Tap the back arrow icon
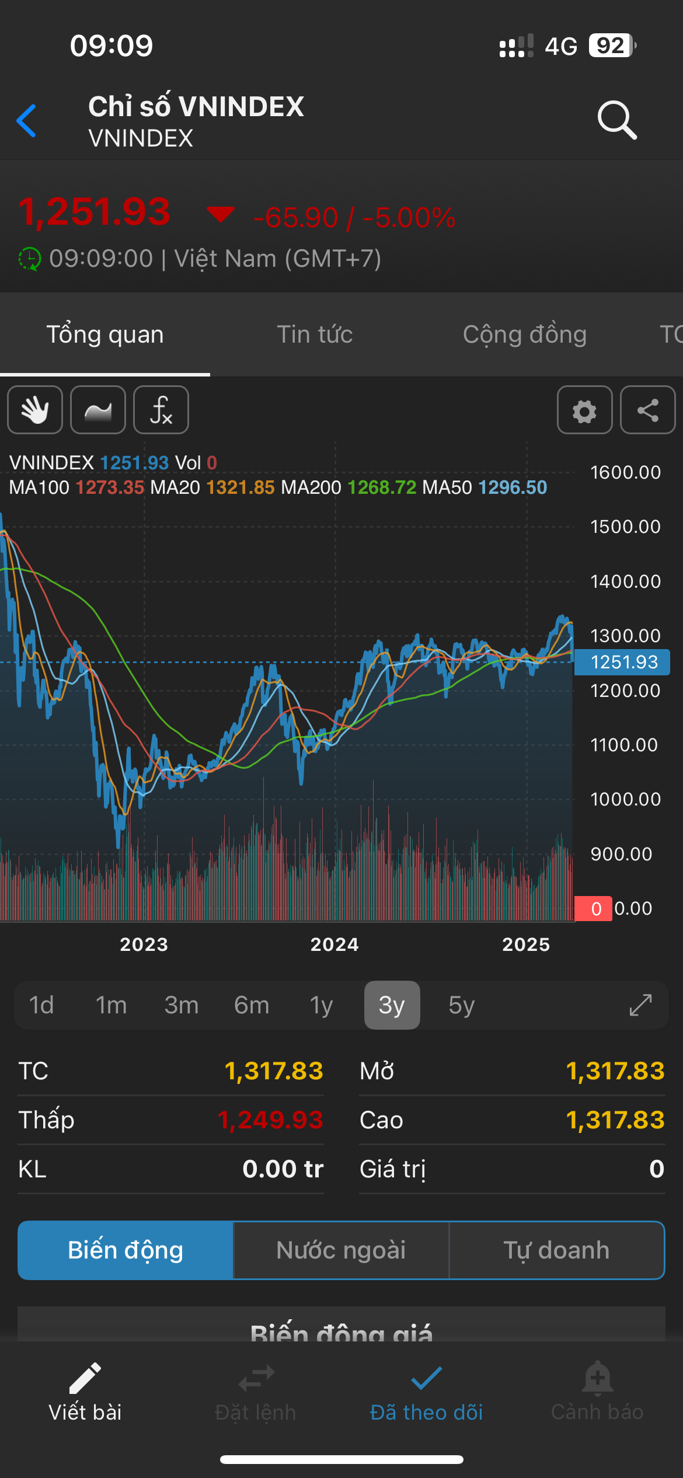The height and width of the screenshot is (1478, 683). pos(27,121)
